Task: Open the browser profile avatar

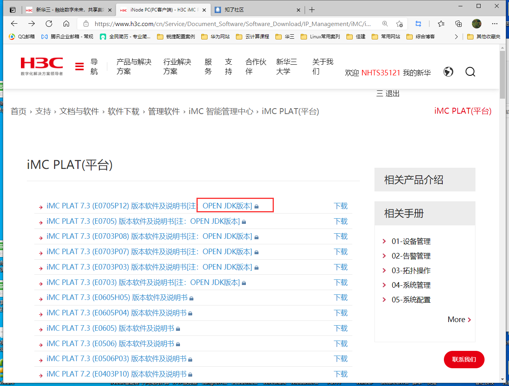Action: point(477,24)
